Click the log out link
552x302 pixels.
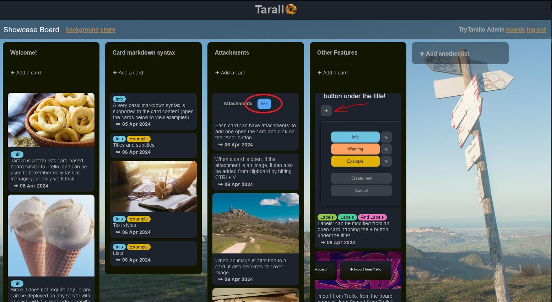[x=536, y=30]
